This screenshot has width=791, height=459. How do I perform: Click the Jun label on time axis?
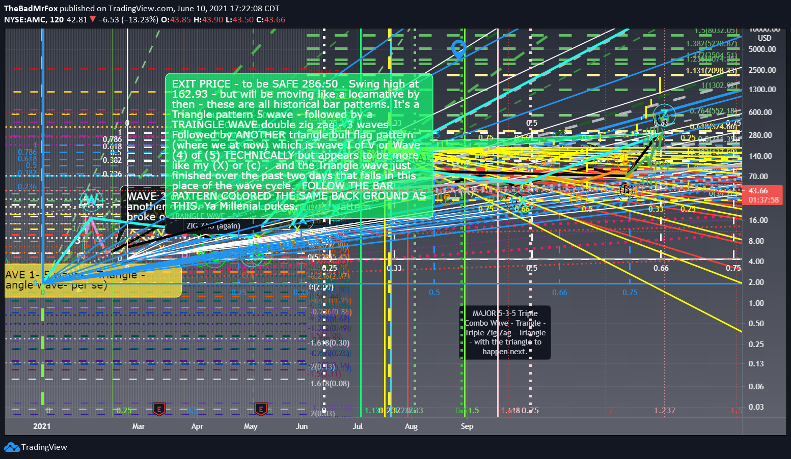point(302,426)
